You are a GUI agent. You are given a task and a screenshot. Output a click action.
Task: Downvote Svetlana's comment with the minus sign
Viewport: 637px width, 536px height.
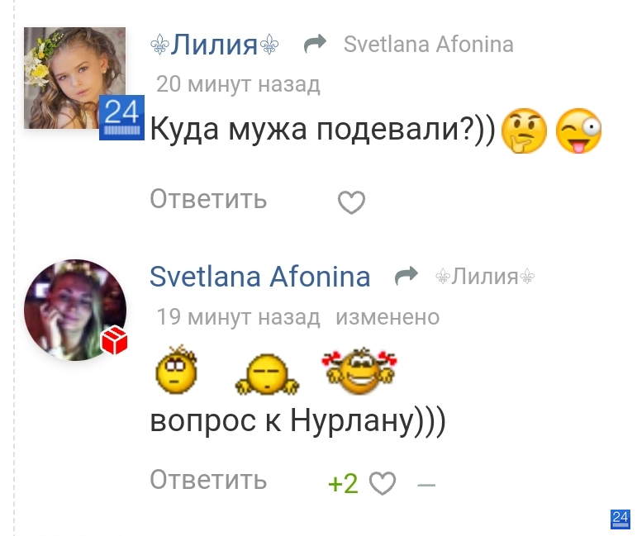[x=426, y=485]
